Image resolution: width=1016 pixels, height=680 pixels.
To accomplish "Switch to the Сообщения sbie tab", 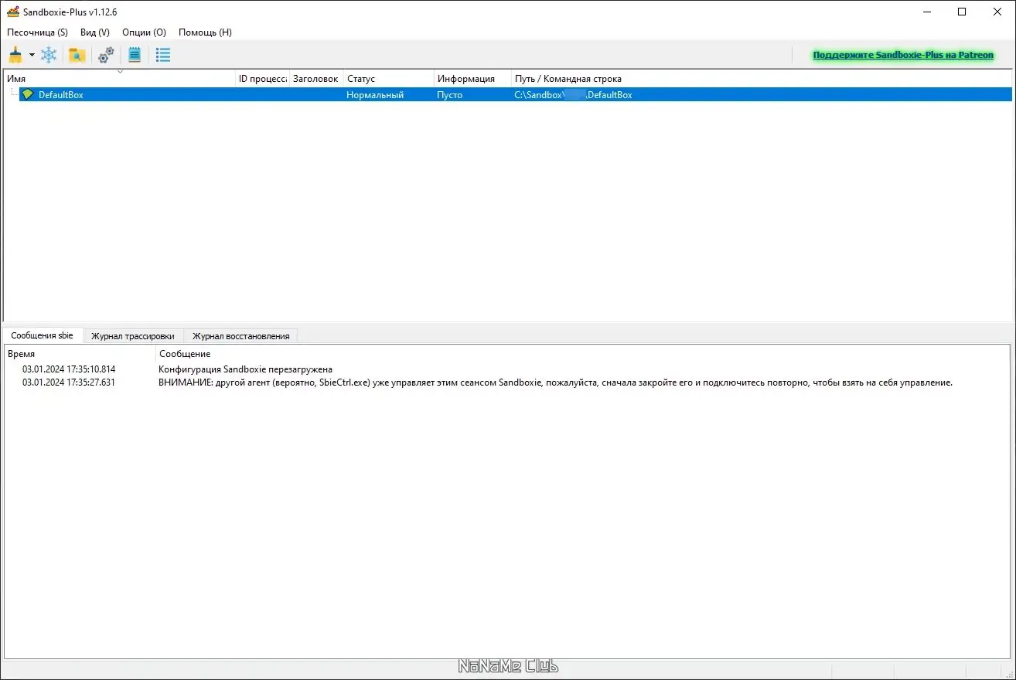I will pos(43,335).
